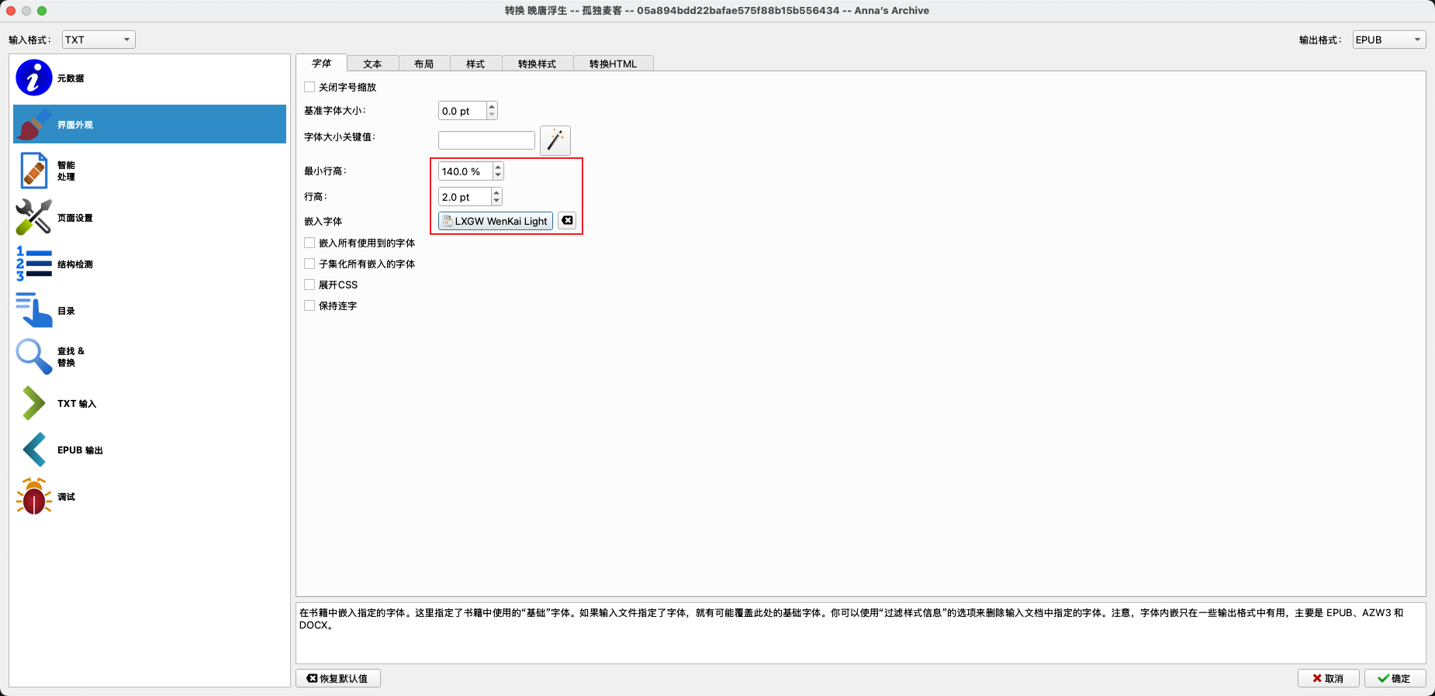Open the 元数据 metadata section icon
This screenshot has height=696, width=1435.
point(33,78)
